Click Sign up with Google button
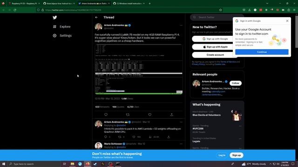298x167 pixels. coord(215,39)
